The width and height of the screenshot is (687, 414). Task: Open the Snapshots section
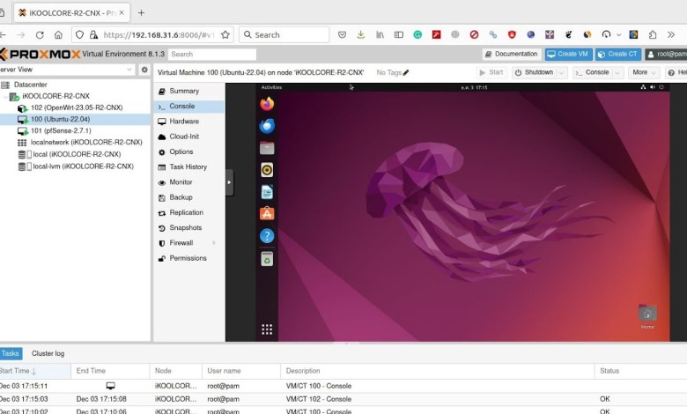[x=188, y=228]
